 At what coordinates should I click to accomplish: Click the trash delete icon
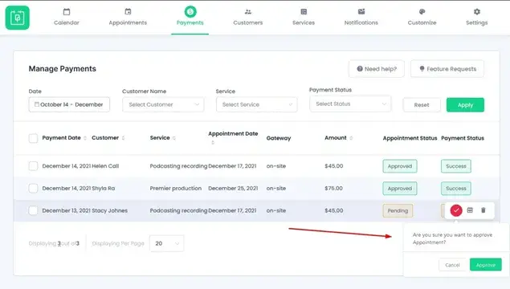pyautogui.click(x=483, y=210)
